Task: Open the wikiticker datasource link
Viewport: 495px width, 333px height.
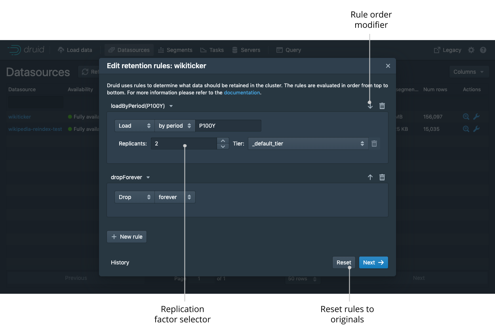Action: pyautogui.click(x=19, y=117)
